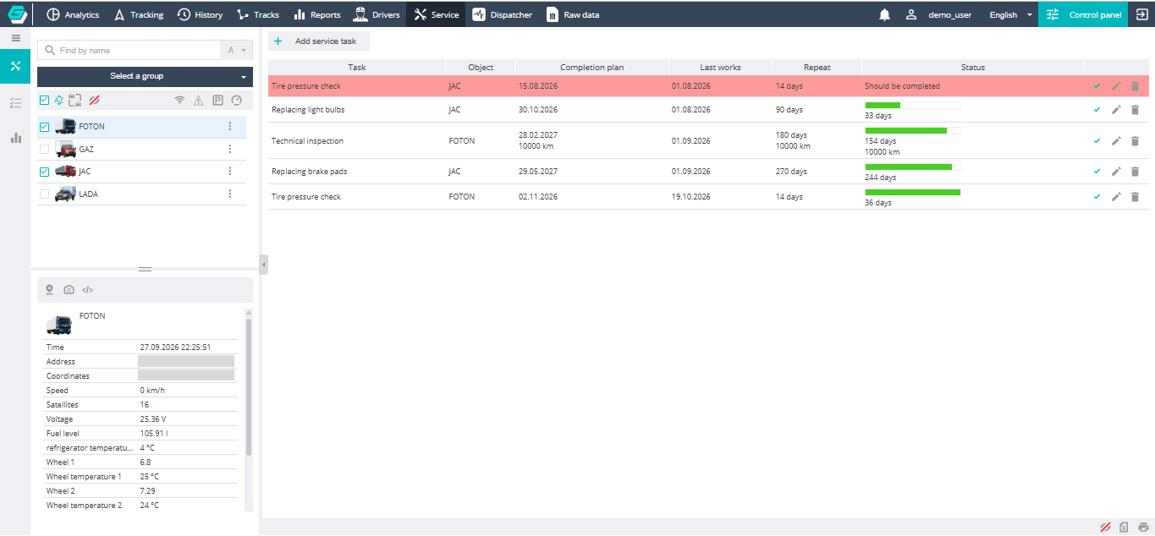Open the hamburger menu in left sidebar
The width and height of the screenshot is (1155, 536).
15,38
